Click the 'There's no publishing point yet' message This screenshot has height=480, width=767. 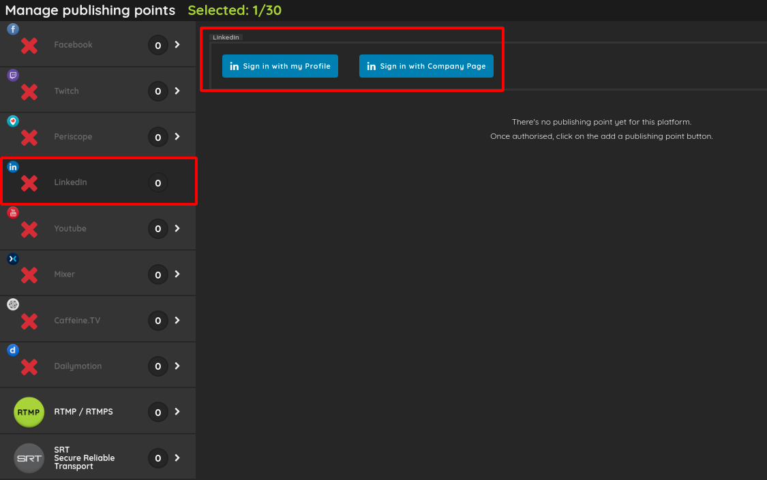coord(601,122)
